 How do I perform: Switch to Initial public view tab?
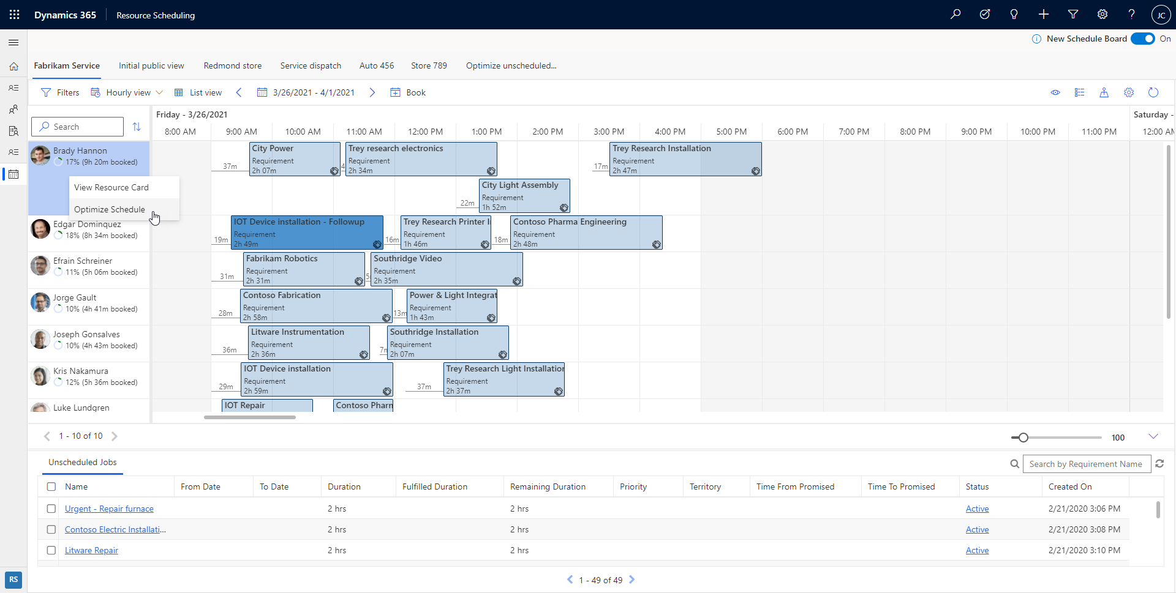(x=151, y=65)
